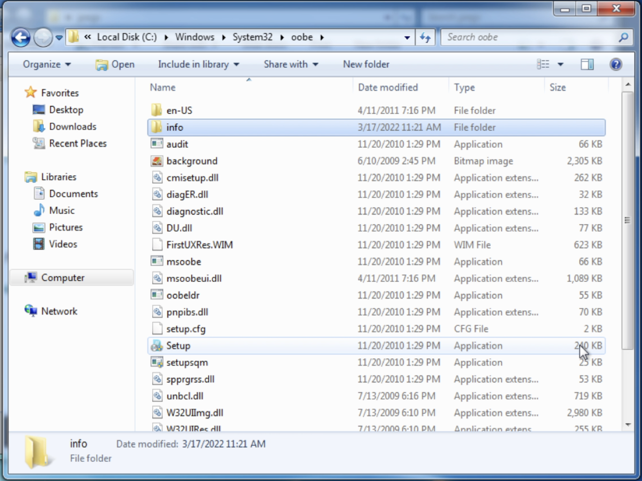Image resolution: width=642 pixels, height=481 pixels.
Task: Select the unbcl.dll file icon
Action: (x=157, y=396)
